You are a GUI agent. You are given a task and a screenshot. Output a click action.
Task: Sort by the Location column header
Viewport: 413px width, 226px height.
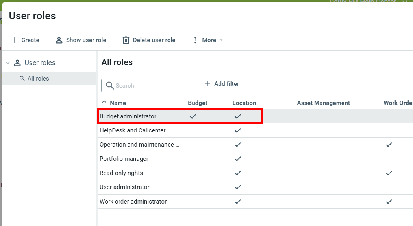point(244,103)
